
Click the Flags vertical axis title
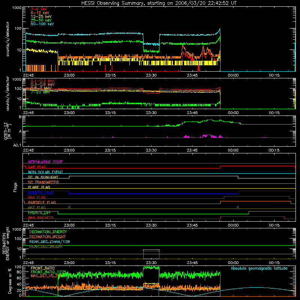(x=15, y=187)
